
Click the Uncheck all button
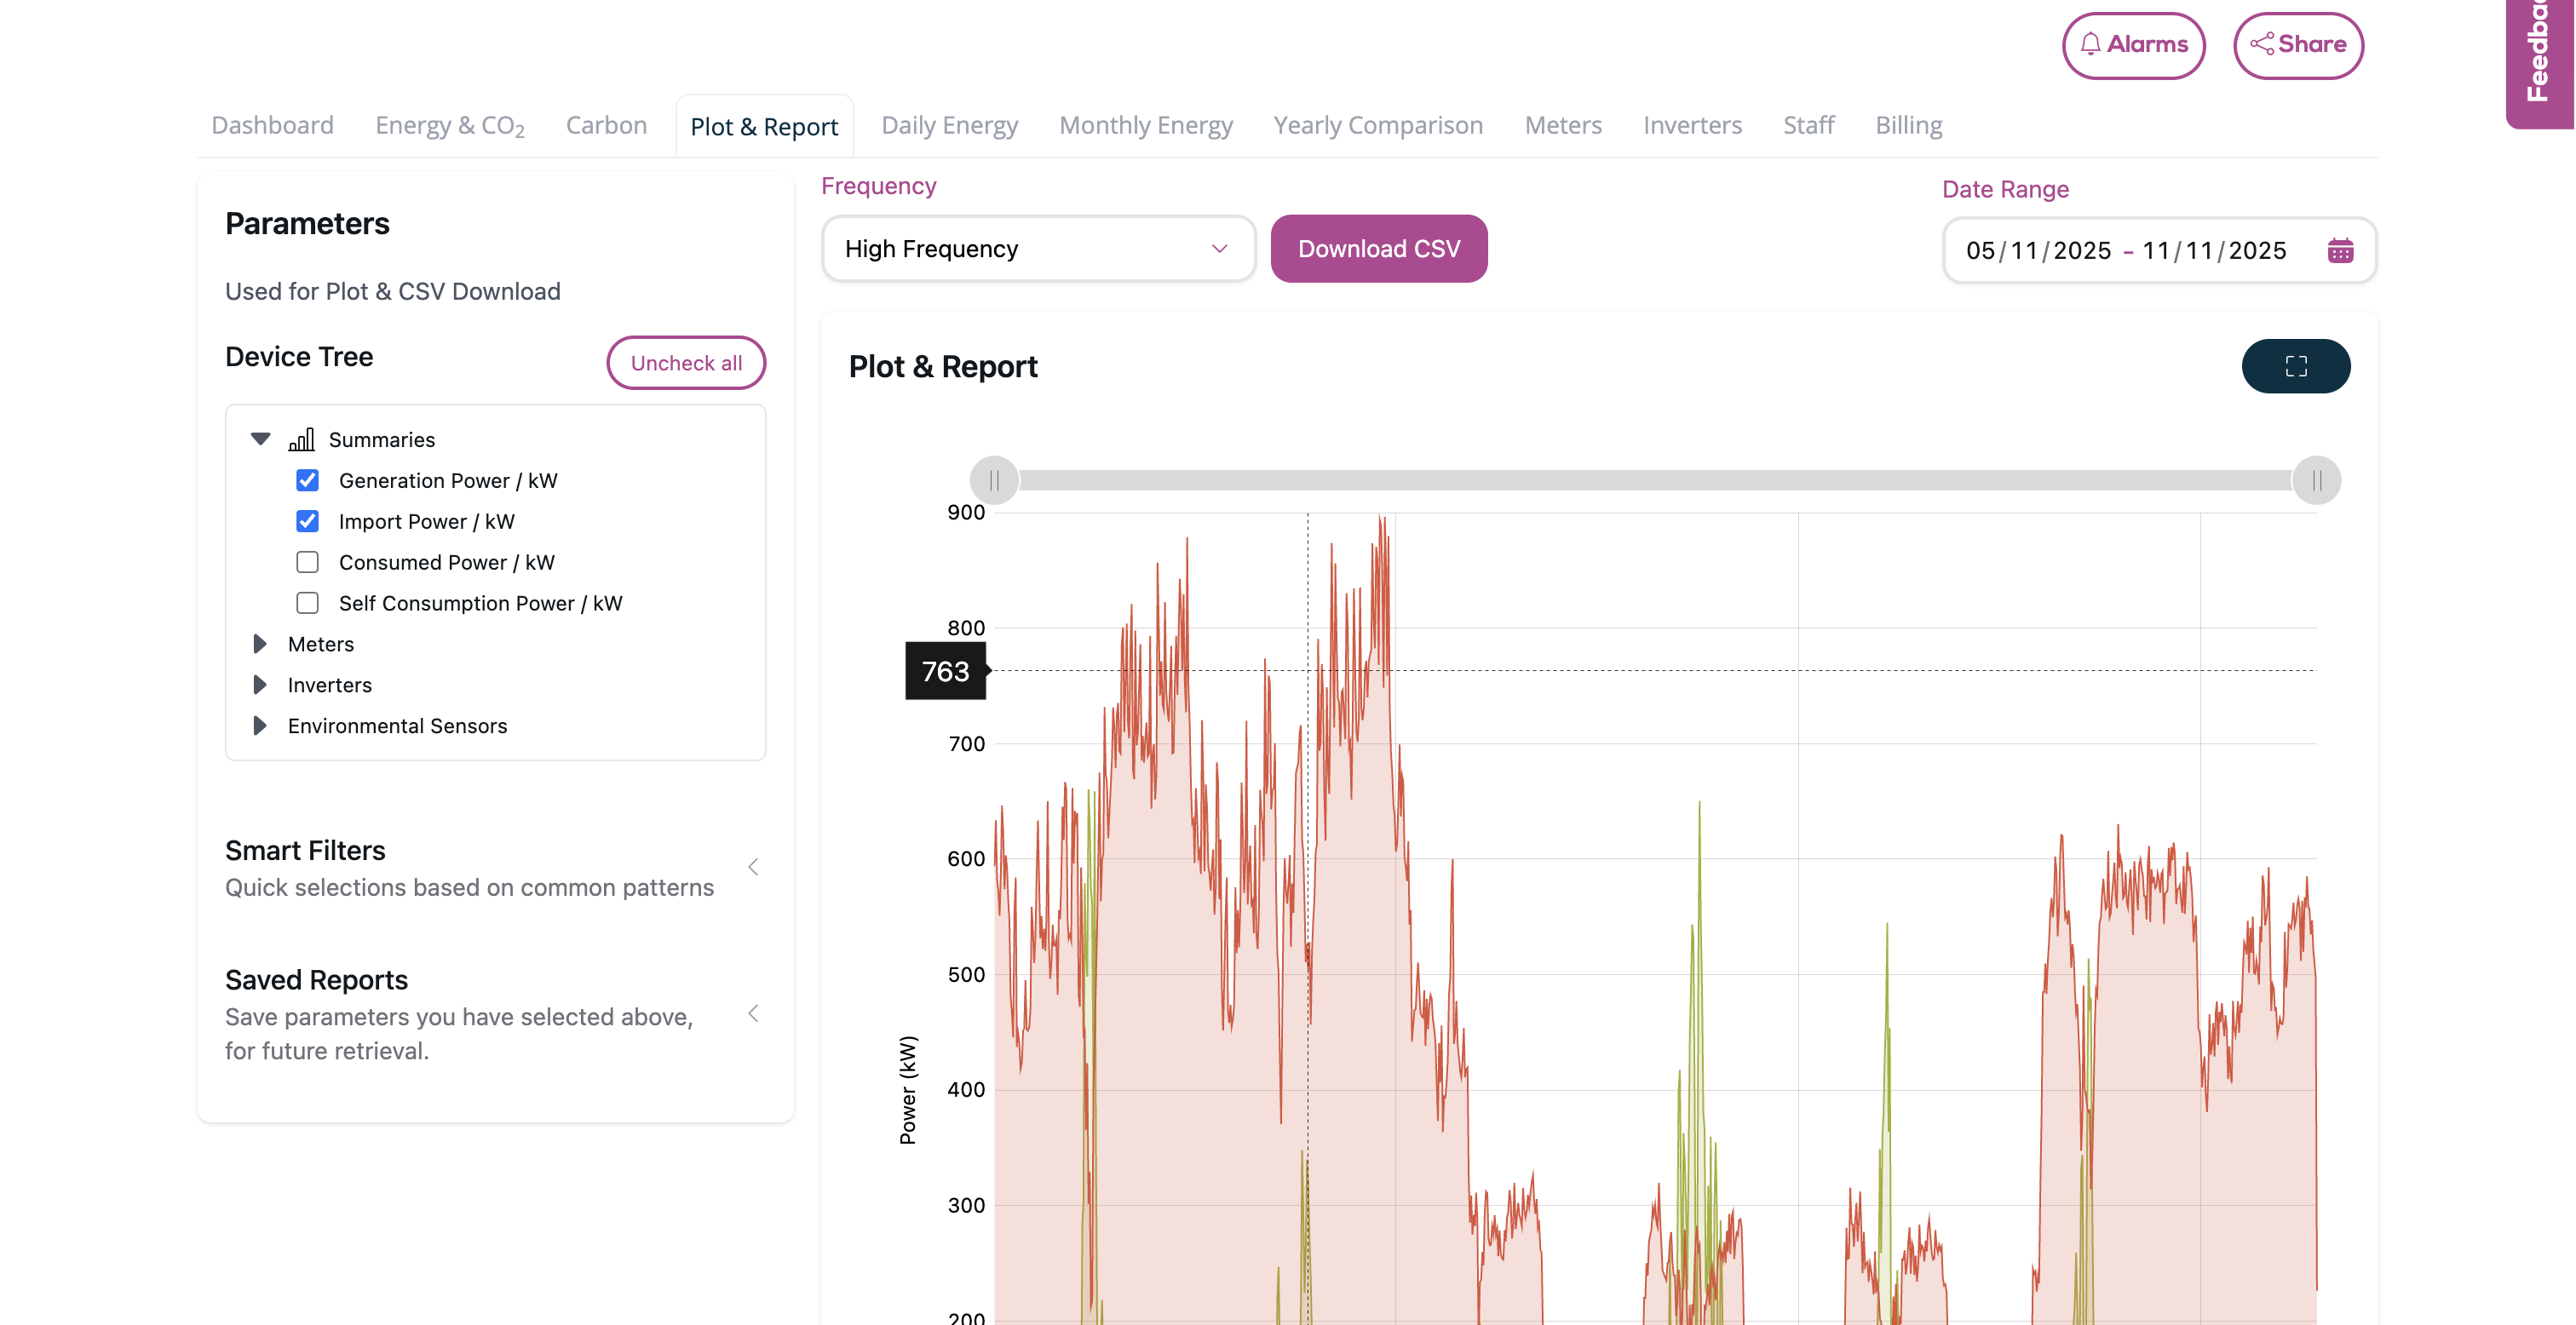click(686, 363)
